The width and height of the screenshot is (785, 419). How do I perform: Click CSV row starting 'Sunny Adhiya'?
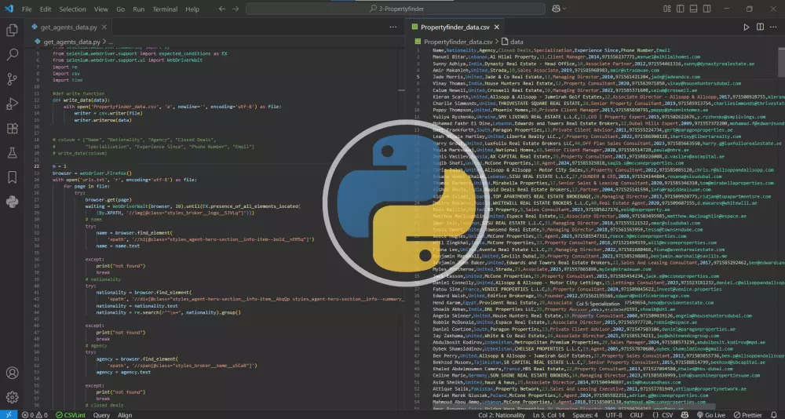(x=593, y=64)
